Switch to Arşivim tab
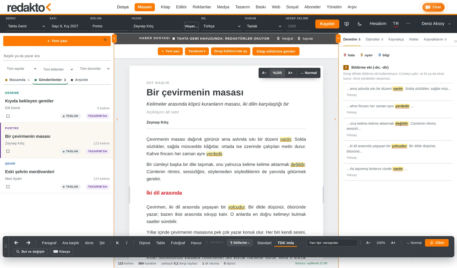 click(79, 80)
